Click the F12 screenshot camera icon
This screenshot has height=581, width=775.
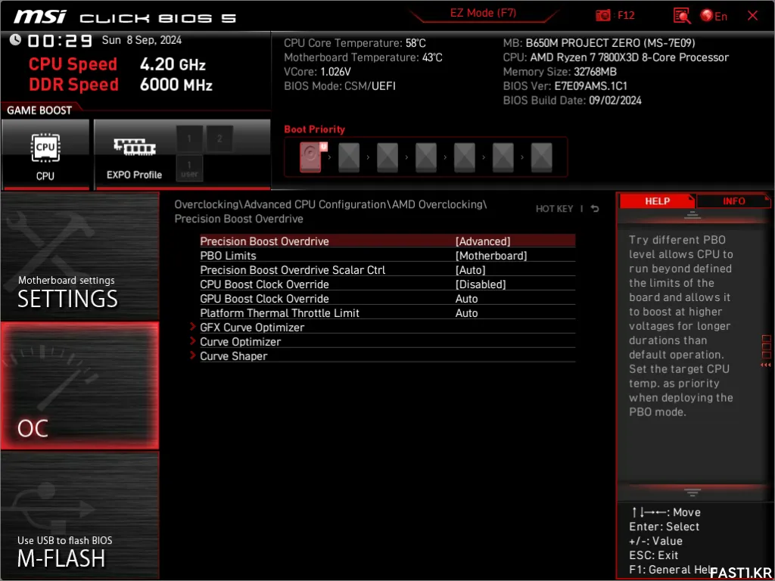pyautogui.click(x=603, y=16)
